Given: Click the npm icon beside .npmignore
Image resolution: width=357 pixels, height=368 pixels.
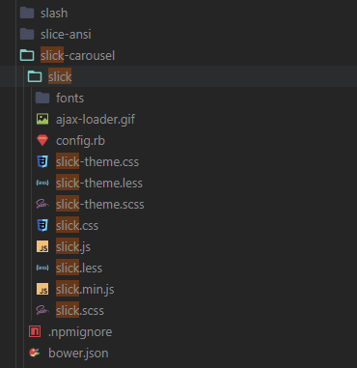Looking at the screenshot, I should pos(35,331).
